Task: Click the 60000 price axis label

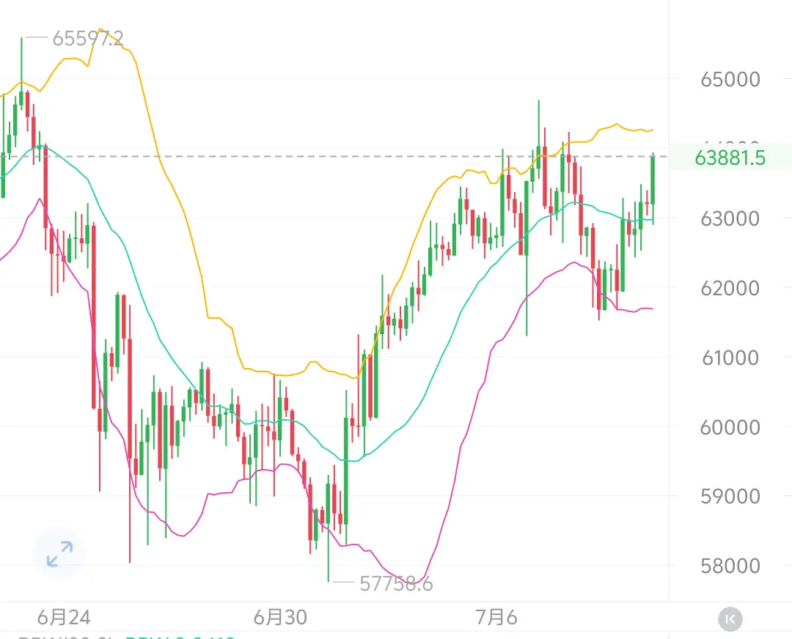Action: point(730,427)
